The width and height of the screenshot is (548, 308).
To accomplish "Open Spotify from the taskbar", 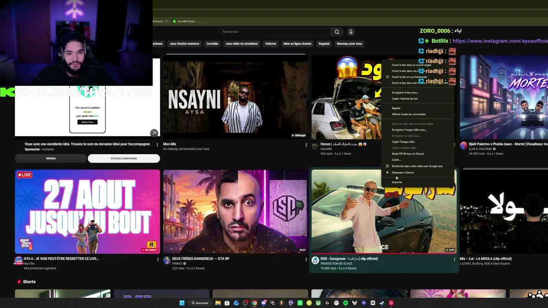I will tap(345, 303).
